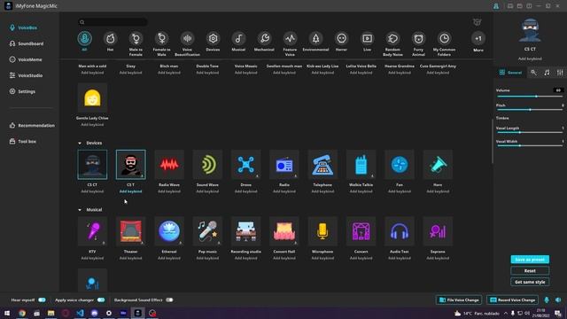Select the Fan voice effect
567x319 pixels.
click(400, 165)
